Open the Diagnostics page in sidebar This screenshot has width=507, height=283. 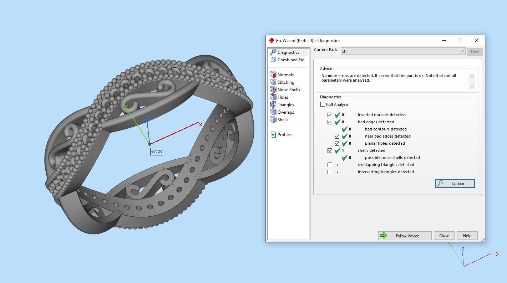tap(288, 52)
